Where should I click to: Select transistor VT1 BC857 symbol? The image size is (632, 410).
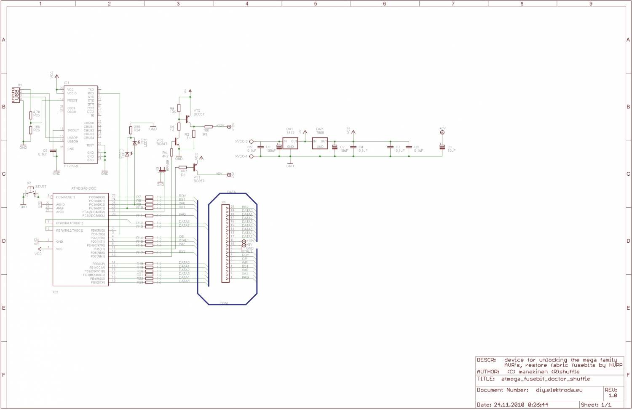point(195,167)
